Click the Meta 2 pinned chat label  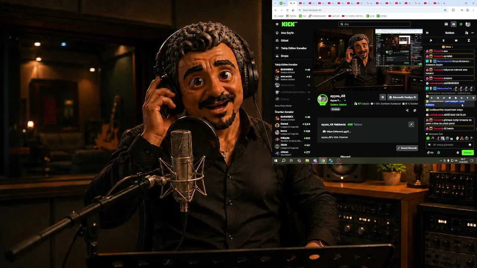(x=448, y=47)
